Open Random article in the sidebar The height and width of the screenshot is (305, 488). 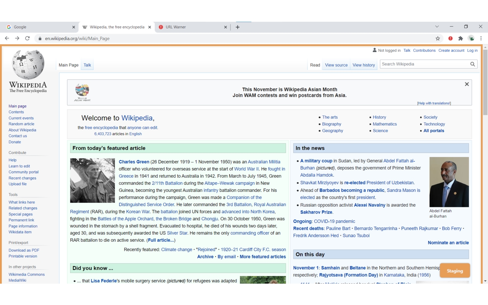point(21,124)
